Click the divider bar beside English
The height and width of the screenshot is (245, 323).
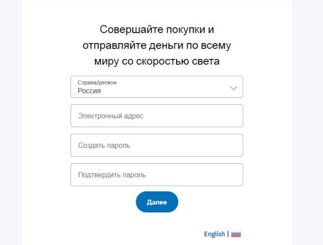[x=228, y=234]
